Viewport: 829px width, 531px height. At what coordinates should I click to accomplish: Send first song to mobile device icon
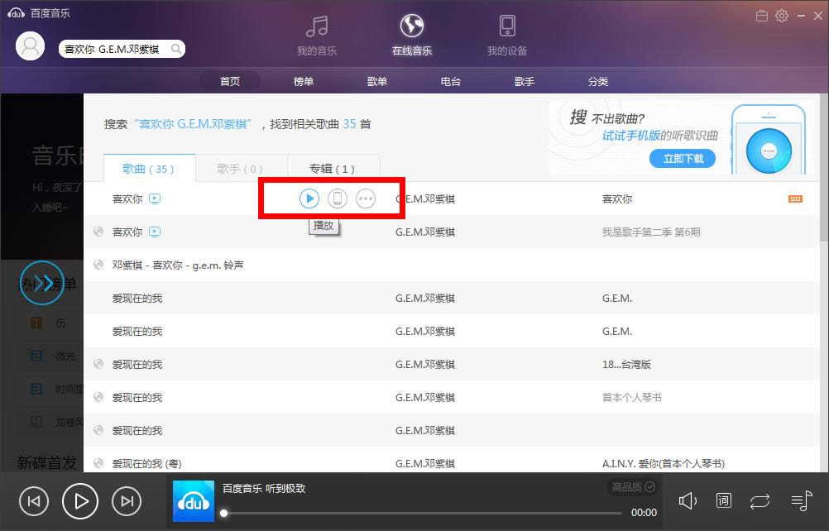[338, 199]
